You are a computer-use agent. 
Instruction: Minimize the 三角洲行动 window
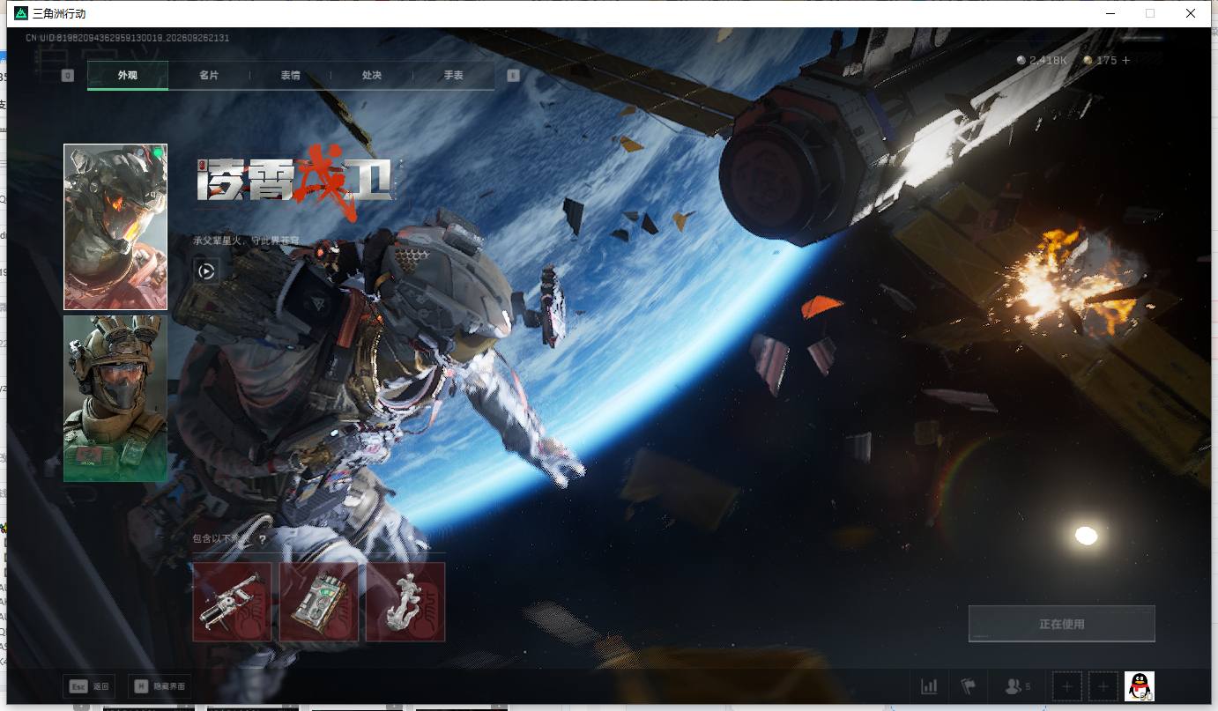[x=1111, y=13]
